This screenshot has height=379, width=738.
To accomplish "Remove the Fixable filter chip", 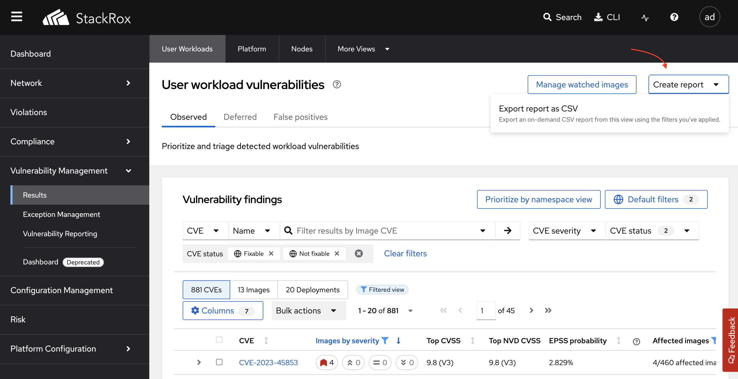I will click(271, 253).
